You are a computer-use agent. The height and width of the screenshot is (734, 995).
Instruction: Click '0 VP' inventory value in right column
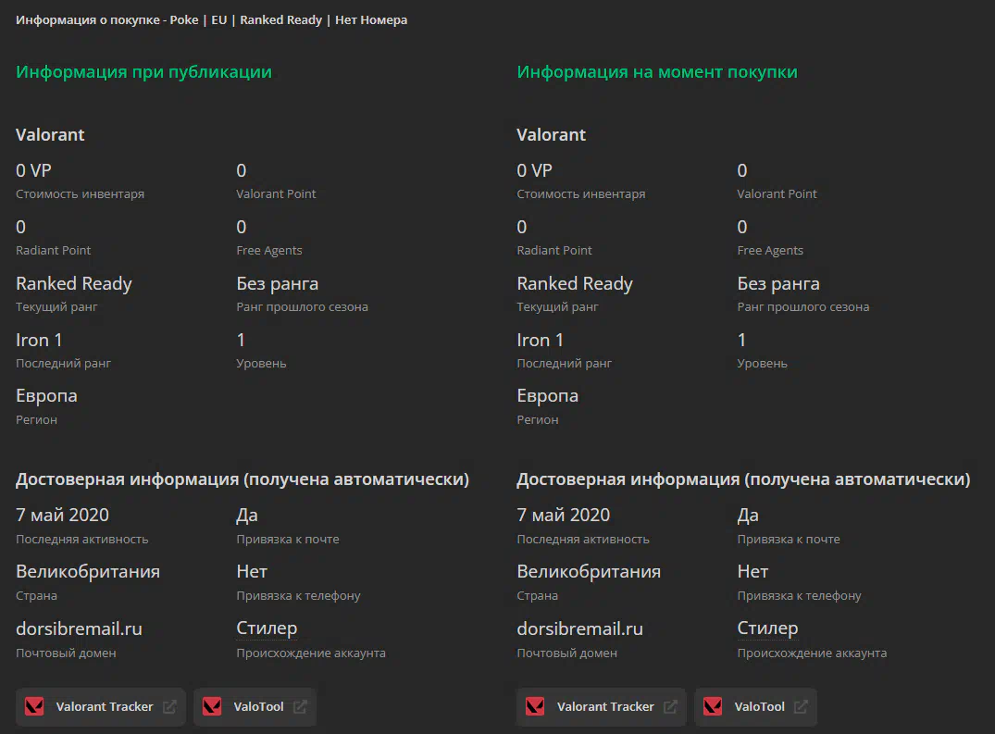coord(534,170)
